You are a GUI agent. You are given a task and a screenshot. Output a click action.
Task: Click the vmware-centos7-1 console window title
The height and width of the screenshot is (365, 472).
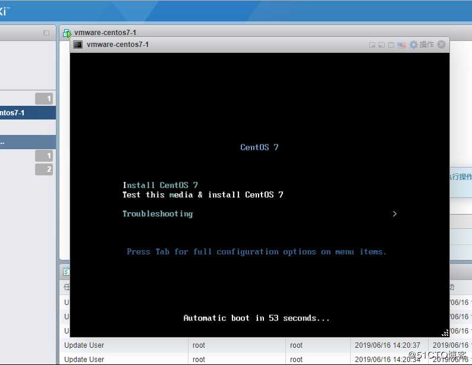pyautogui.click(x=118, y=45)
